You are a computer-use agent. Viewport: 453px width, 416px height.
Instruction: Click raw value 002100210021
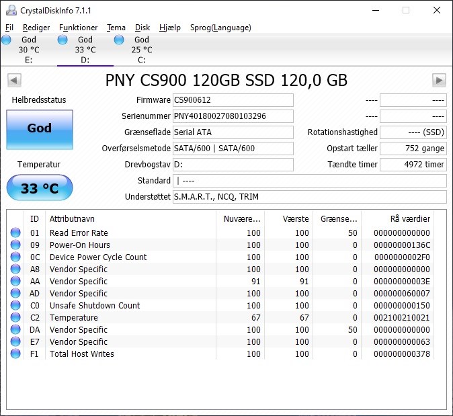pos(402,318)
